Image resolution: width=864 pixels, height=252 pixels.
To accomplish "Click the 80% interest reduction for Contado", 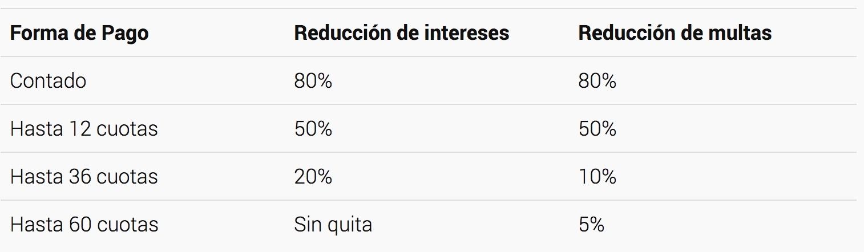I will tap(313, 81).
